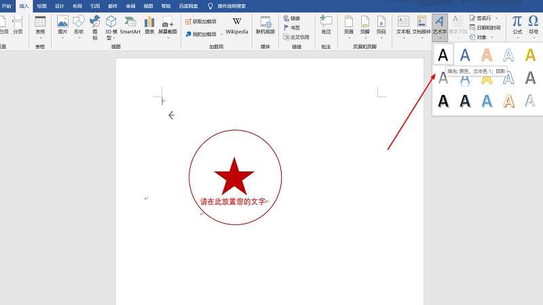
Task: Switch to the 设计 ribbon tab
Action: (60, 5)
